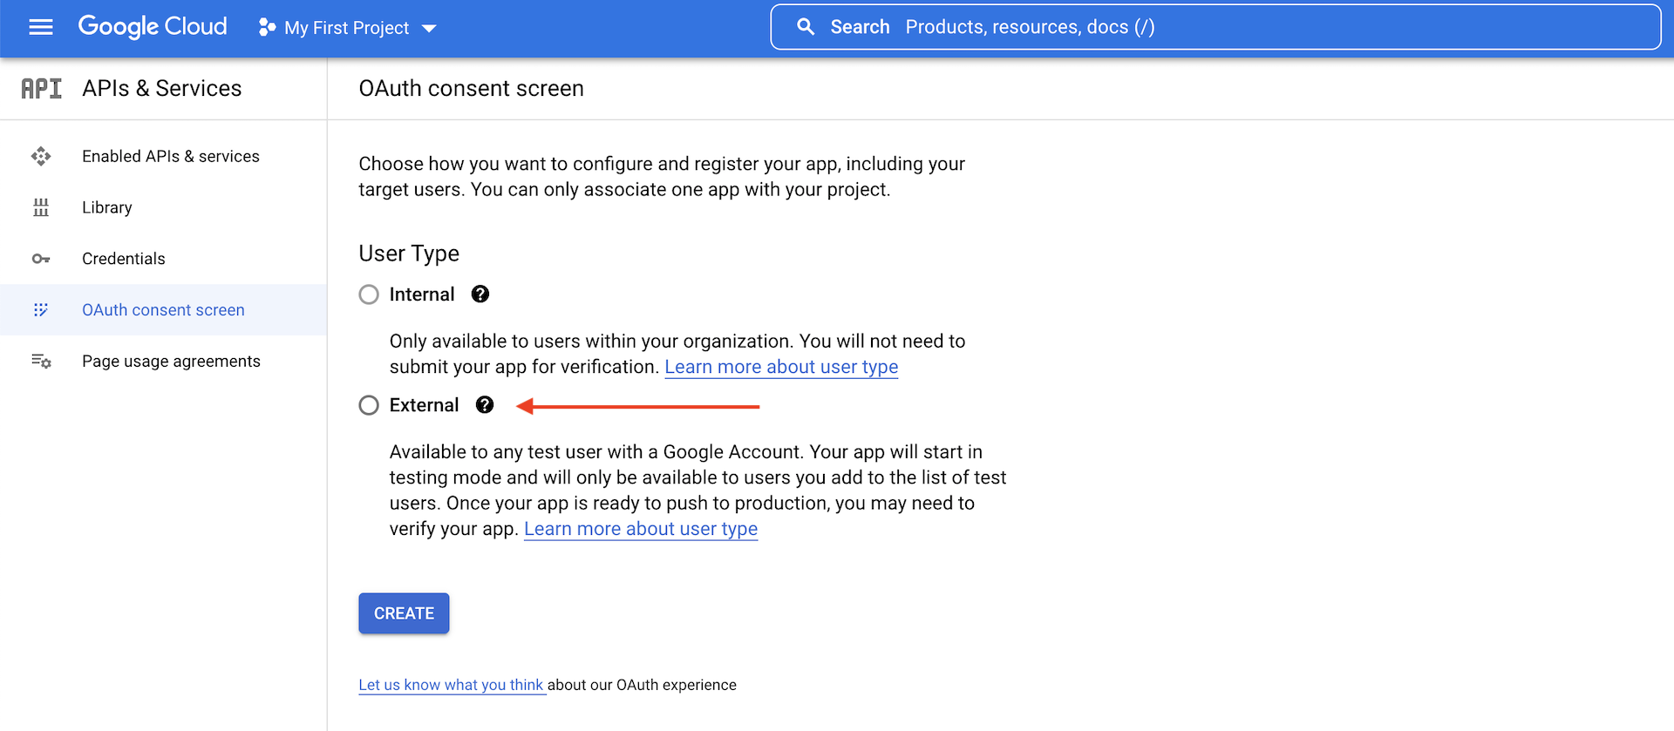This screenshot has width=1674, height=731.
Task: Click help icon next to Internal
Action: [480, 294]
